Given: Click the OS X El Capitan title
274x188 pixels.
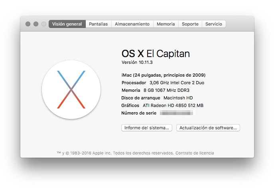Looking at the screenshot, I should coord(156,53).
